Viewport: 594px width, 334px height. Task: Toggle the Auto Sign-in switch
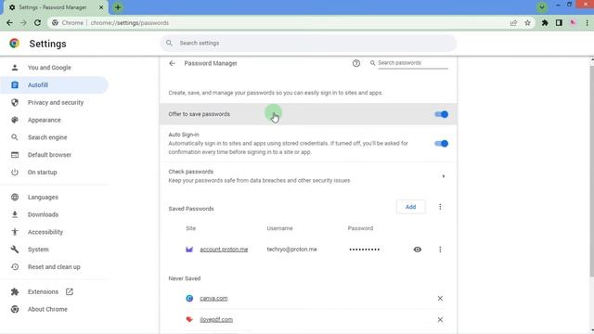click(x=442, y=143)
